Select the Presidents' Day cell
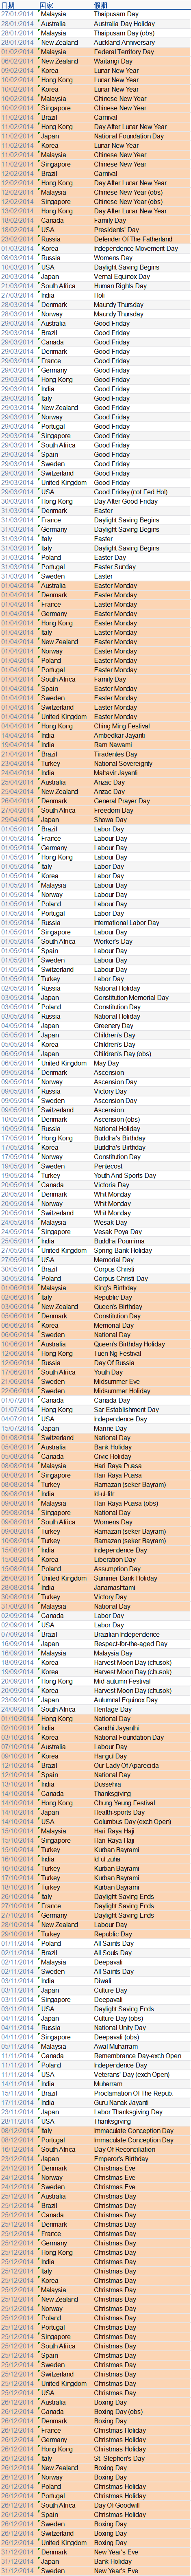This screenshot has width=191, height=2576. (x=113, y=229)
